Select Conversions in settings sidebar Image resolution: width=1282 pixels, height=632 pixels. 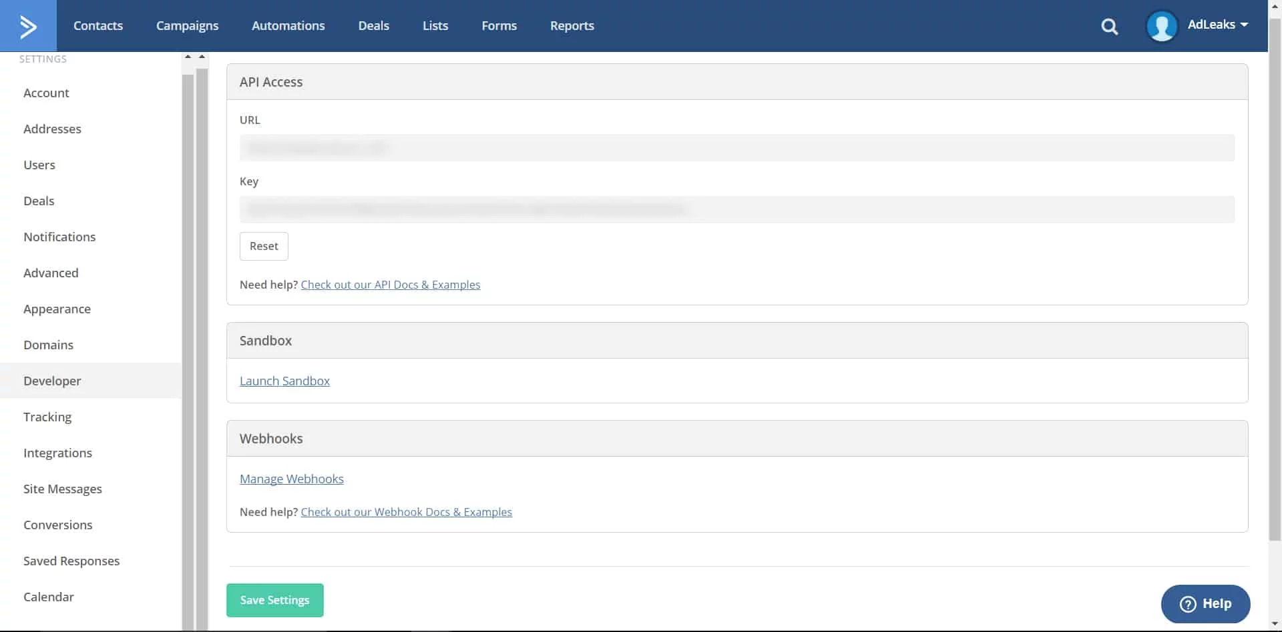91,525
